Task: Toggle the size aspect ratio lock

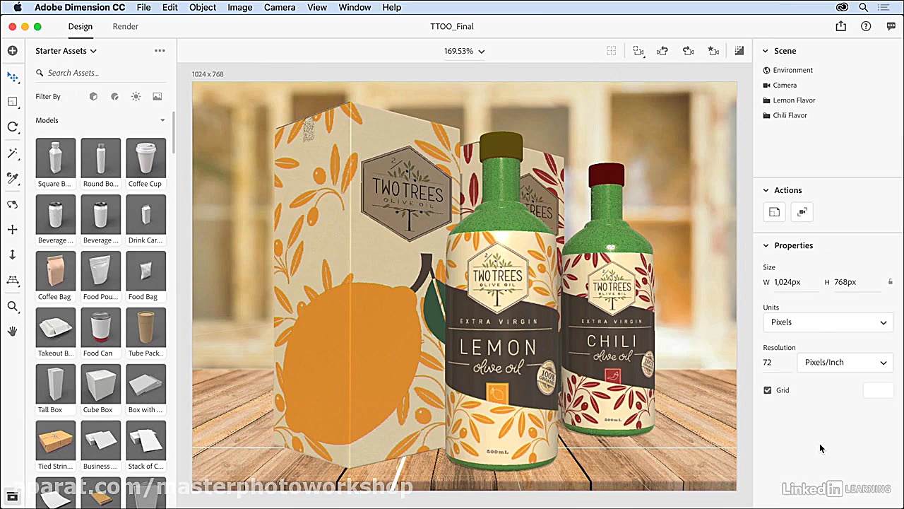Action: [890, 282]
